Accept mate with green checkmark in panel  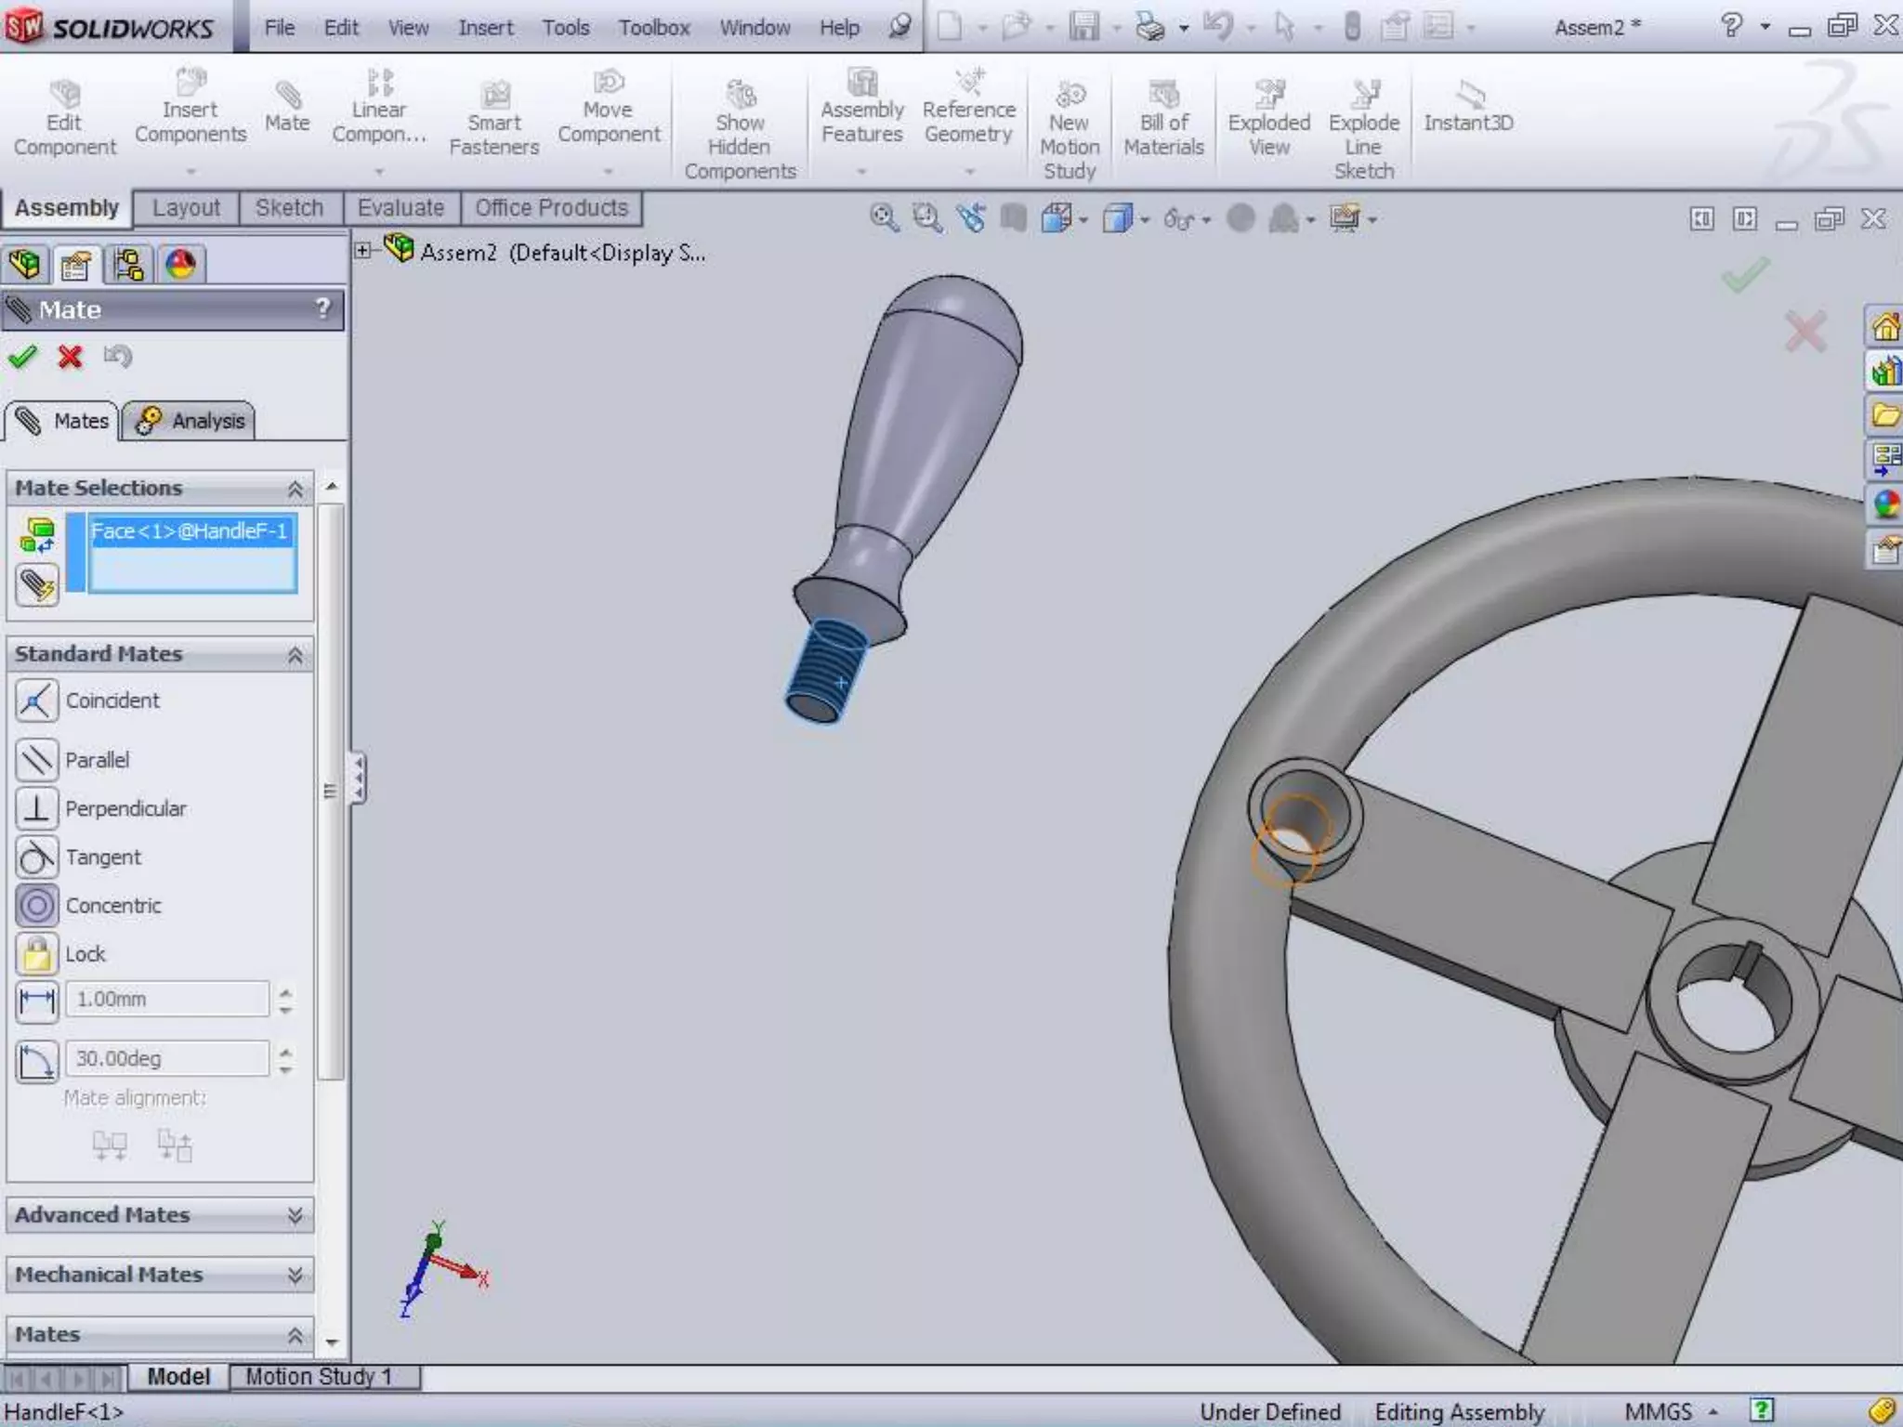point(22,357)
